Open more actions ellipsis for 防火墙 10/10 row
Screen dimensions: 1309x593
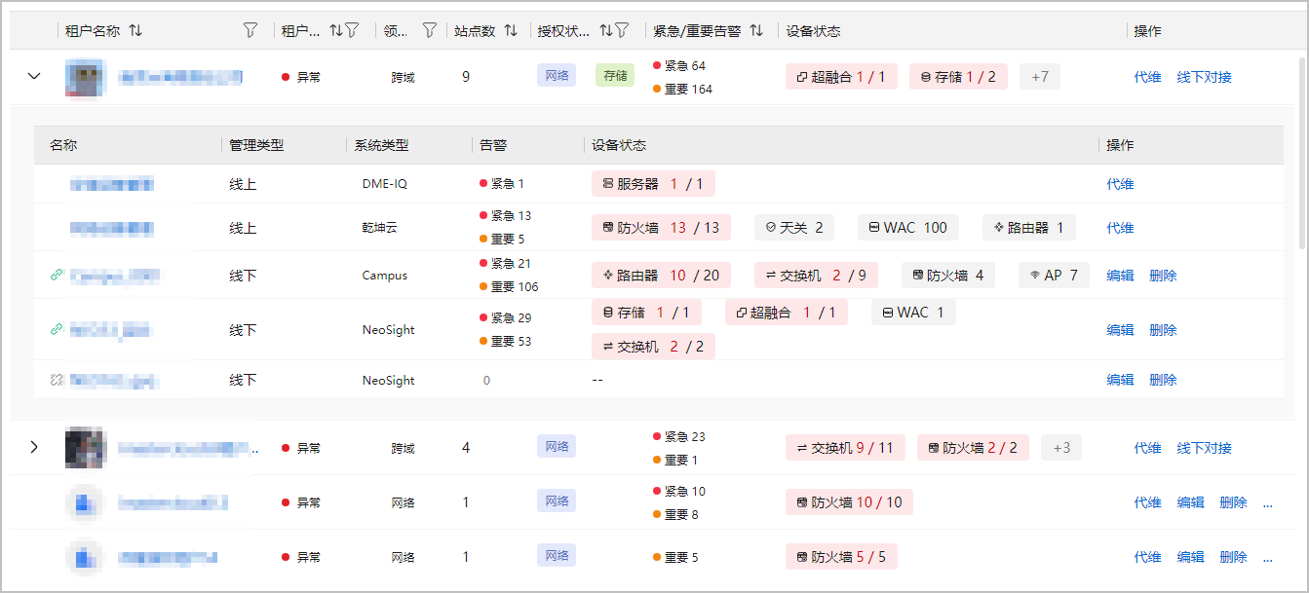coord(1267,502)
